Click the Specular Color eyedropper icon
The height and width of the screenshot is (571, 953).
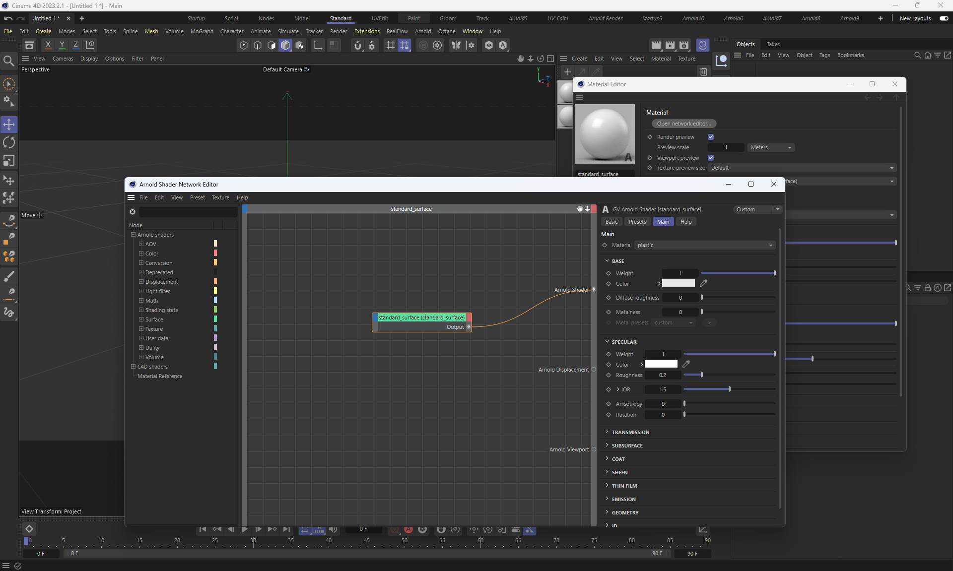pos(686,364)
